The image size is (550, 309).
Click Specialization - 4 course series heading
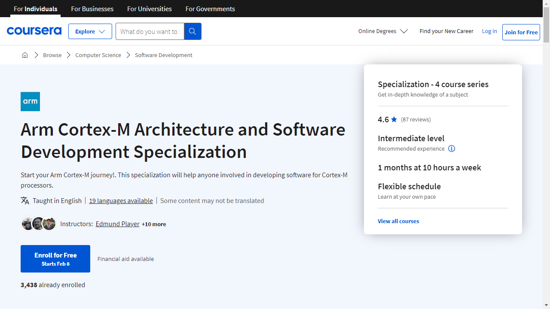point(433,84)
